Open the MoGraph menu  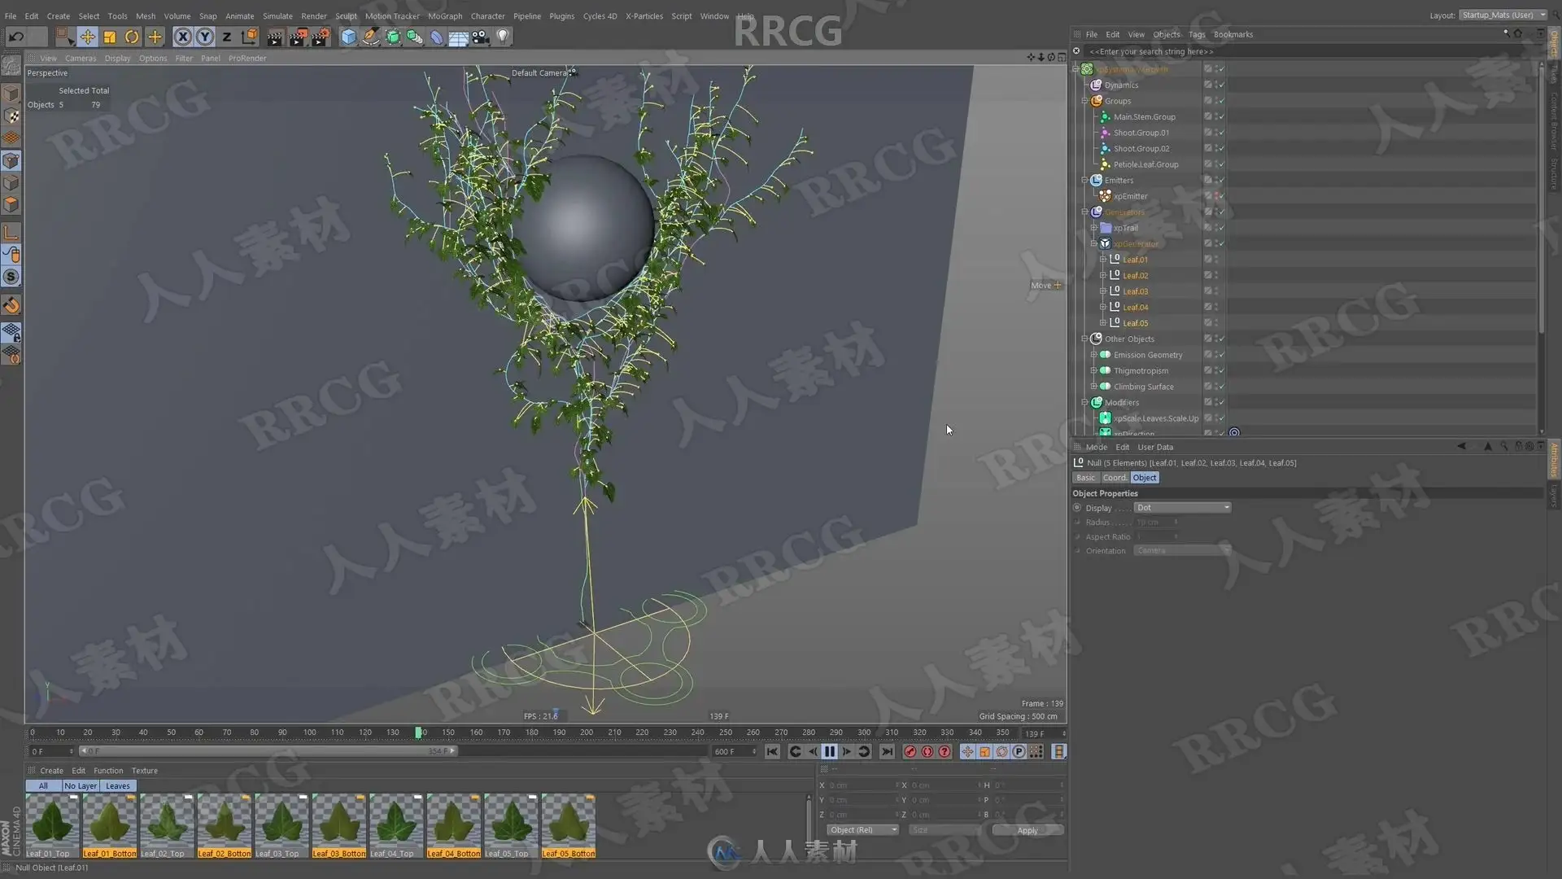(445, 15)
